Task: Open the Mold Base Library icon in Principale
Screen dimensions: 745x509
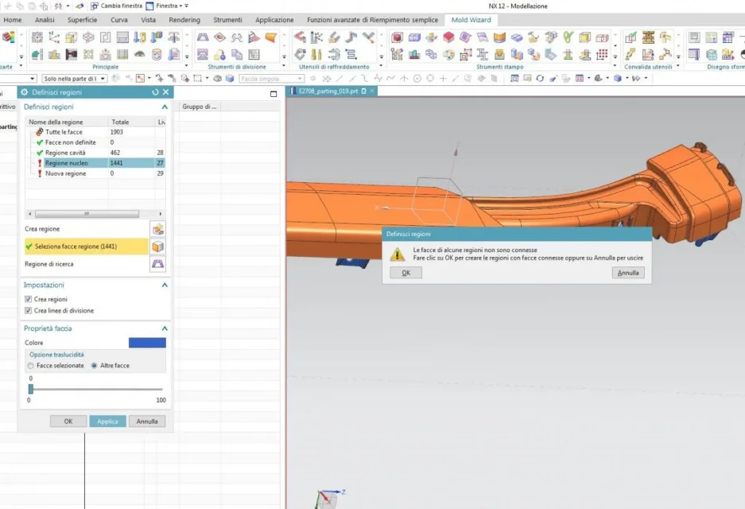Action: [x=122, y=37]
